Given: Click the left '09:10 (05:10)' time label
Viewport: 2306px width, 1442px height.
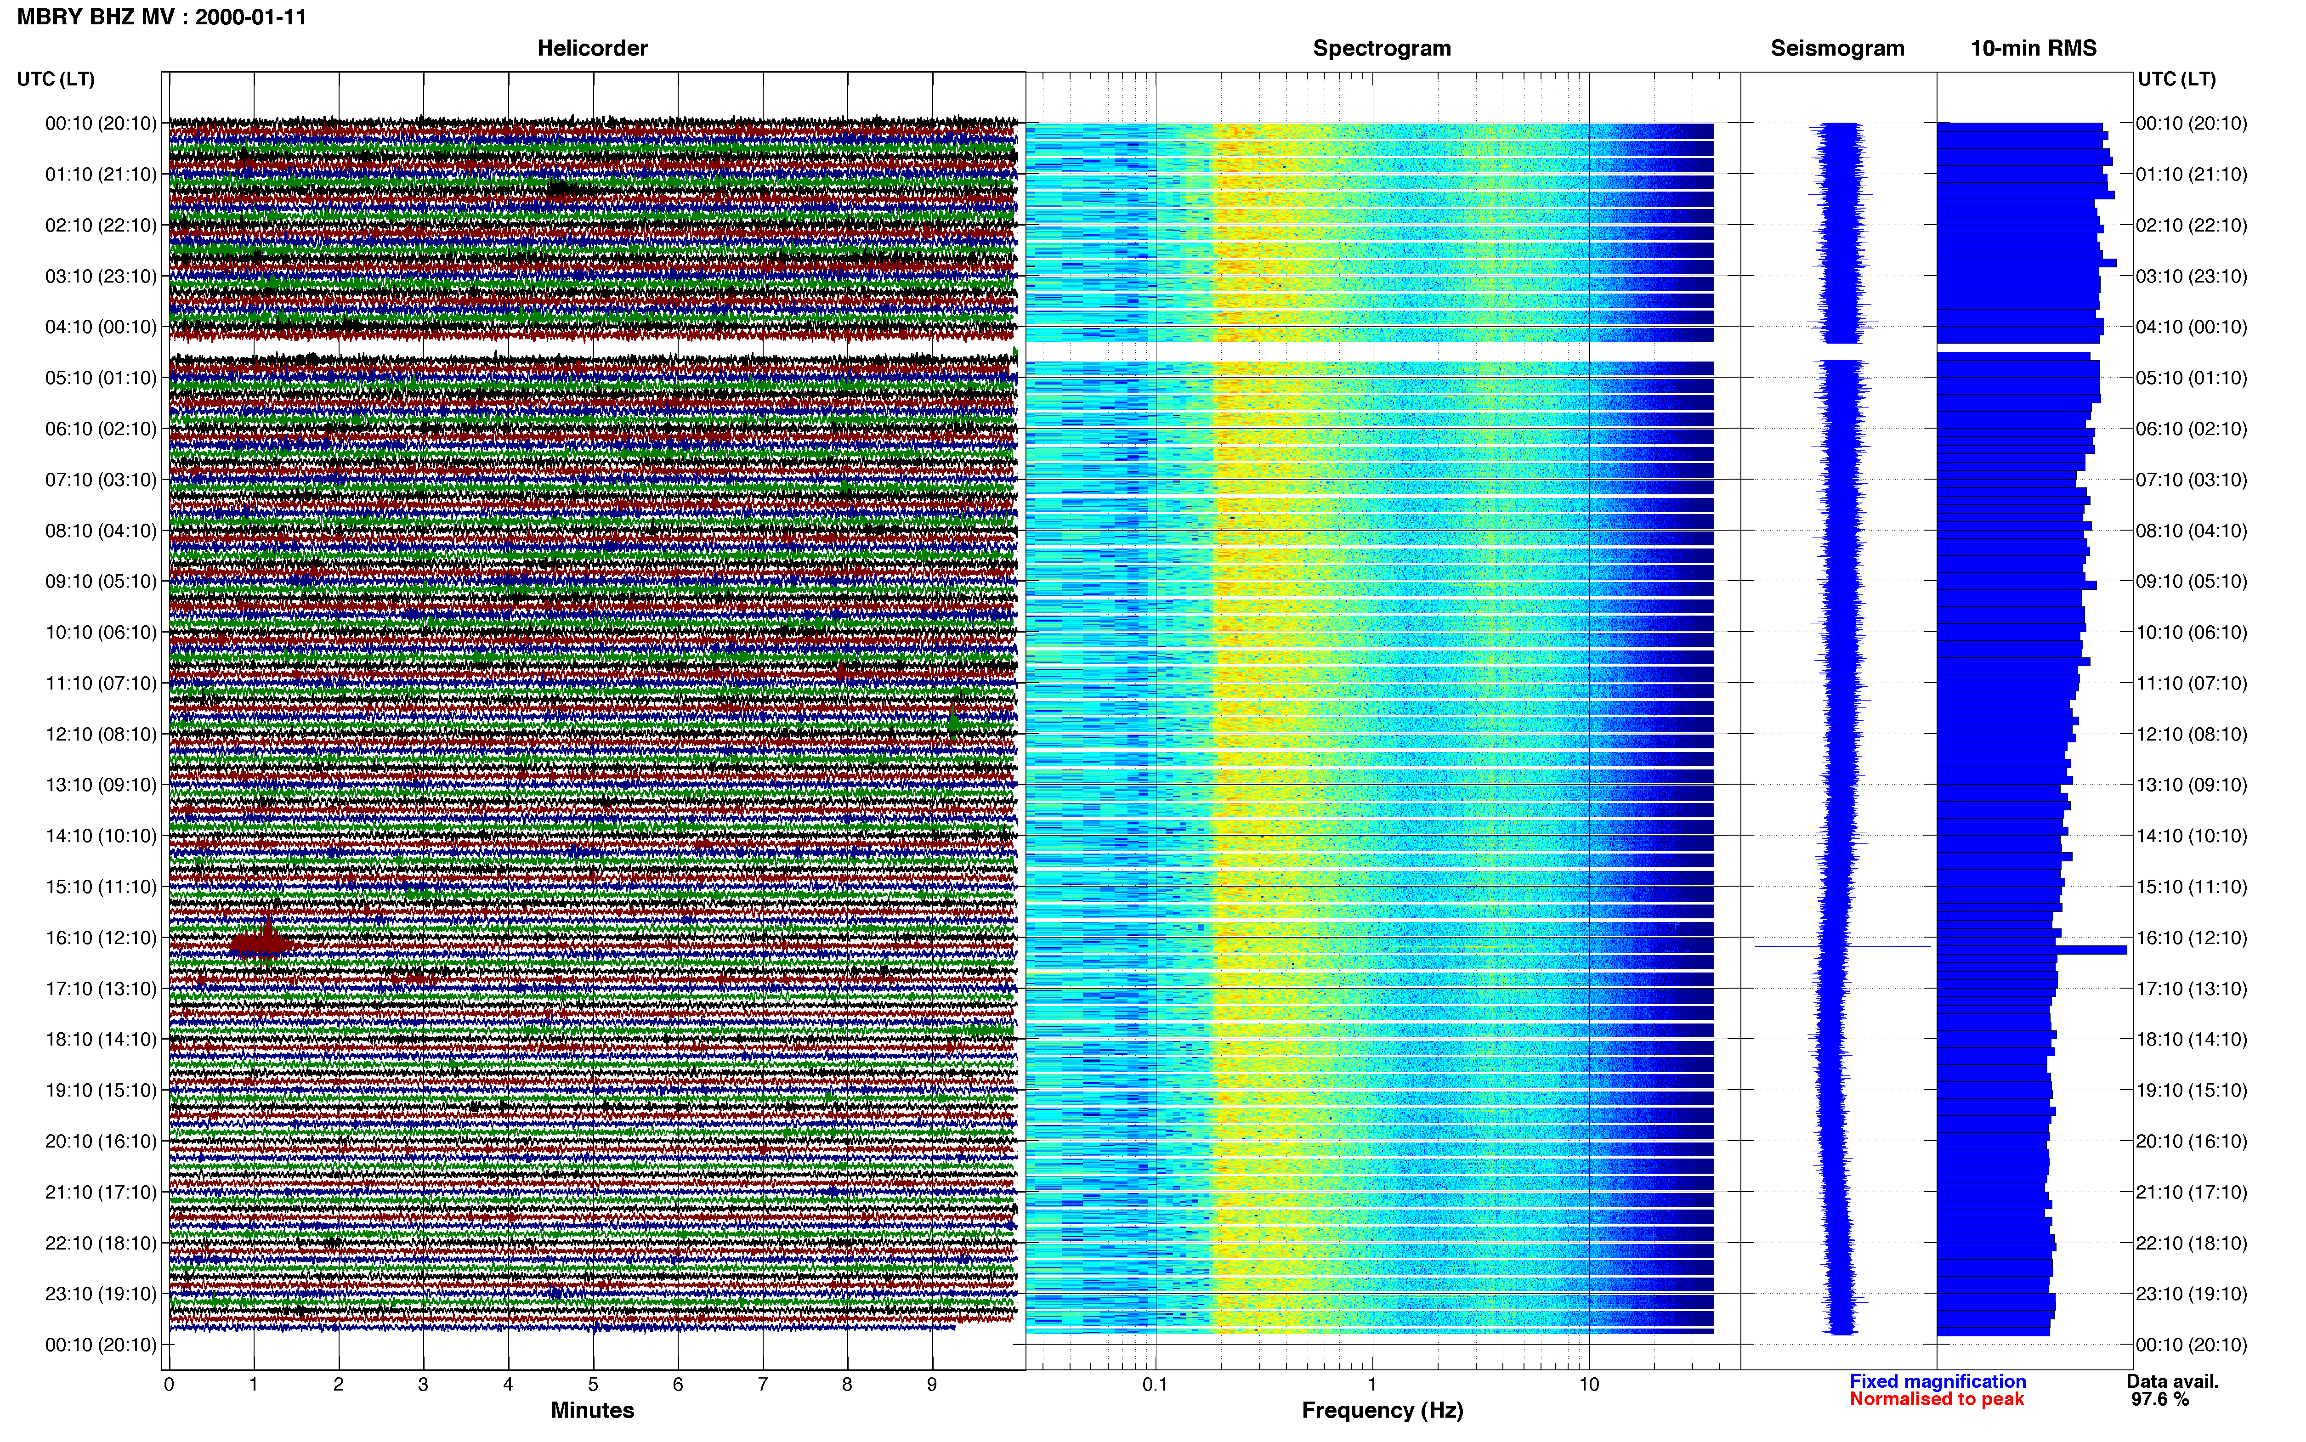Looking at the screenshot, I should [101, 582].
